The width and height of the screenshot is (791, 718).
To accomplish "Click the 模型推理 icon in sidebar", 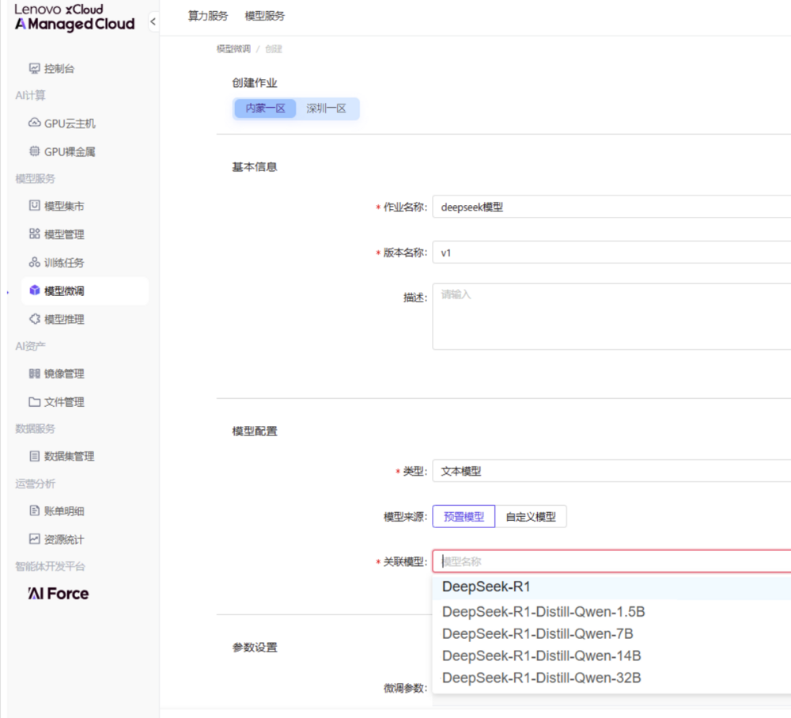I will coord(34,318).
